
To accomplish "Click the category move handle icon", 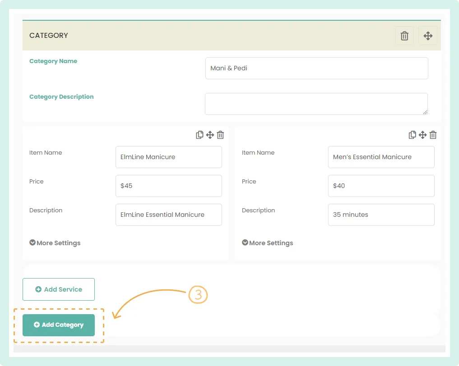I will pyautogui.click(x=428, y=36).
